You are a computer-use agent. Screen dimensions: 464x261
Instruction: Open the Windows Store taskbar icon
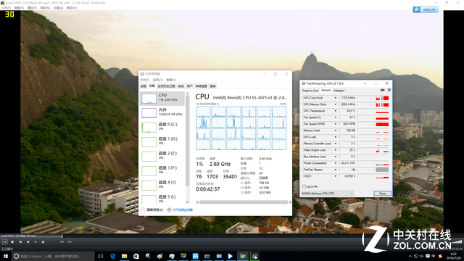click(136, 256)
